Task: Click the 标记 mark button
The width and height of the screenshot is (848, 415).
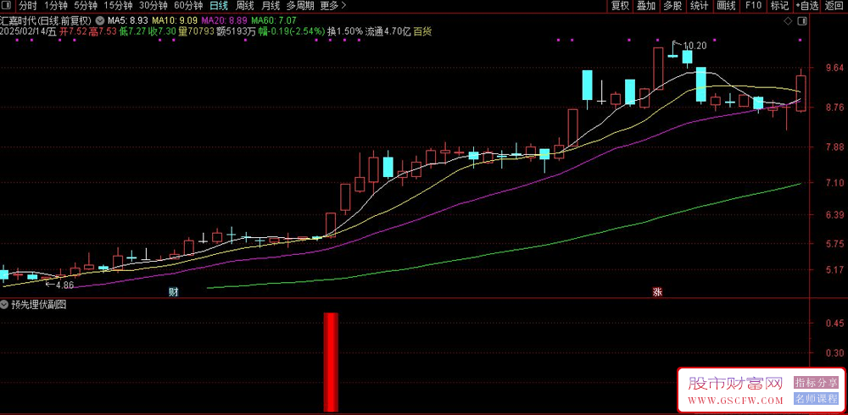Action: tap(779, 6)
